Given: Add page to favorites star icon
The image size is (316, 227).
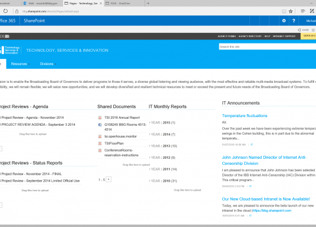Looking at the screenshot, I should [291, 11].
